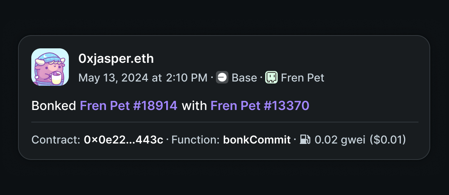
Task: Click the word Bonked
Action: [x=54, y=106]
